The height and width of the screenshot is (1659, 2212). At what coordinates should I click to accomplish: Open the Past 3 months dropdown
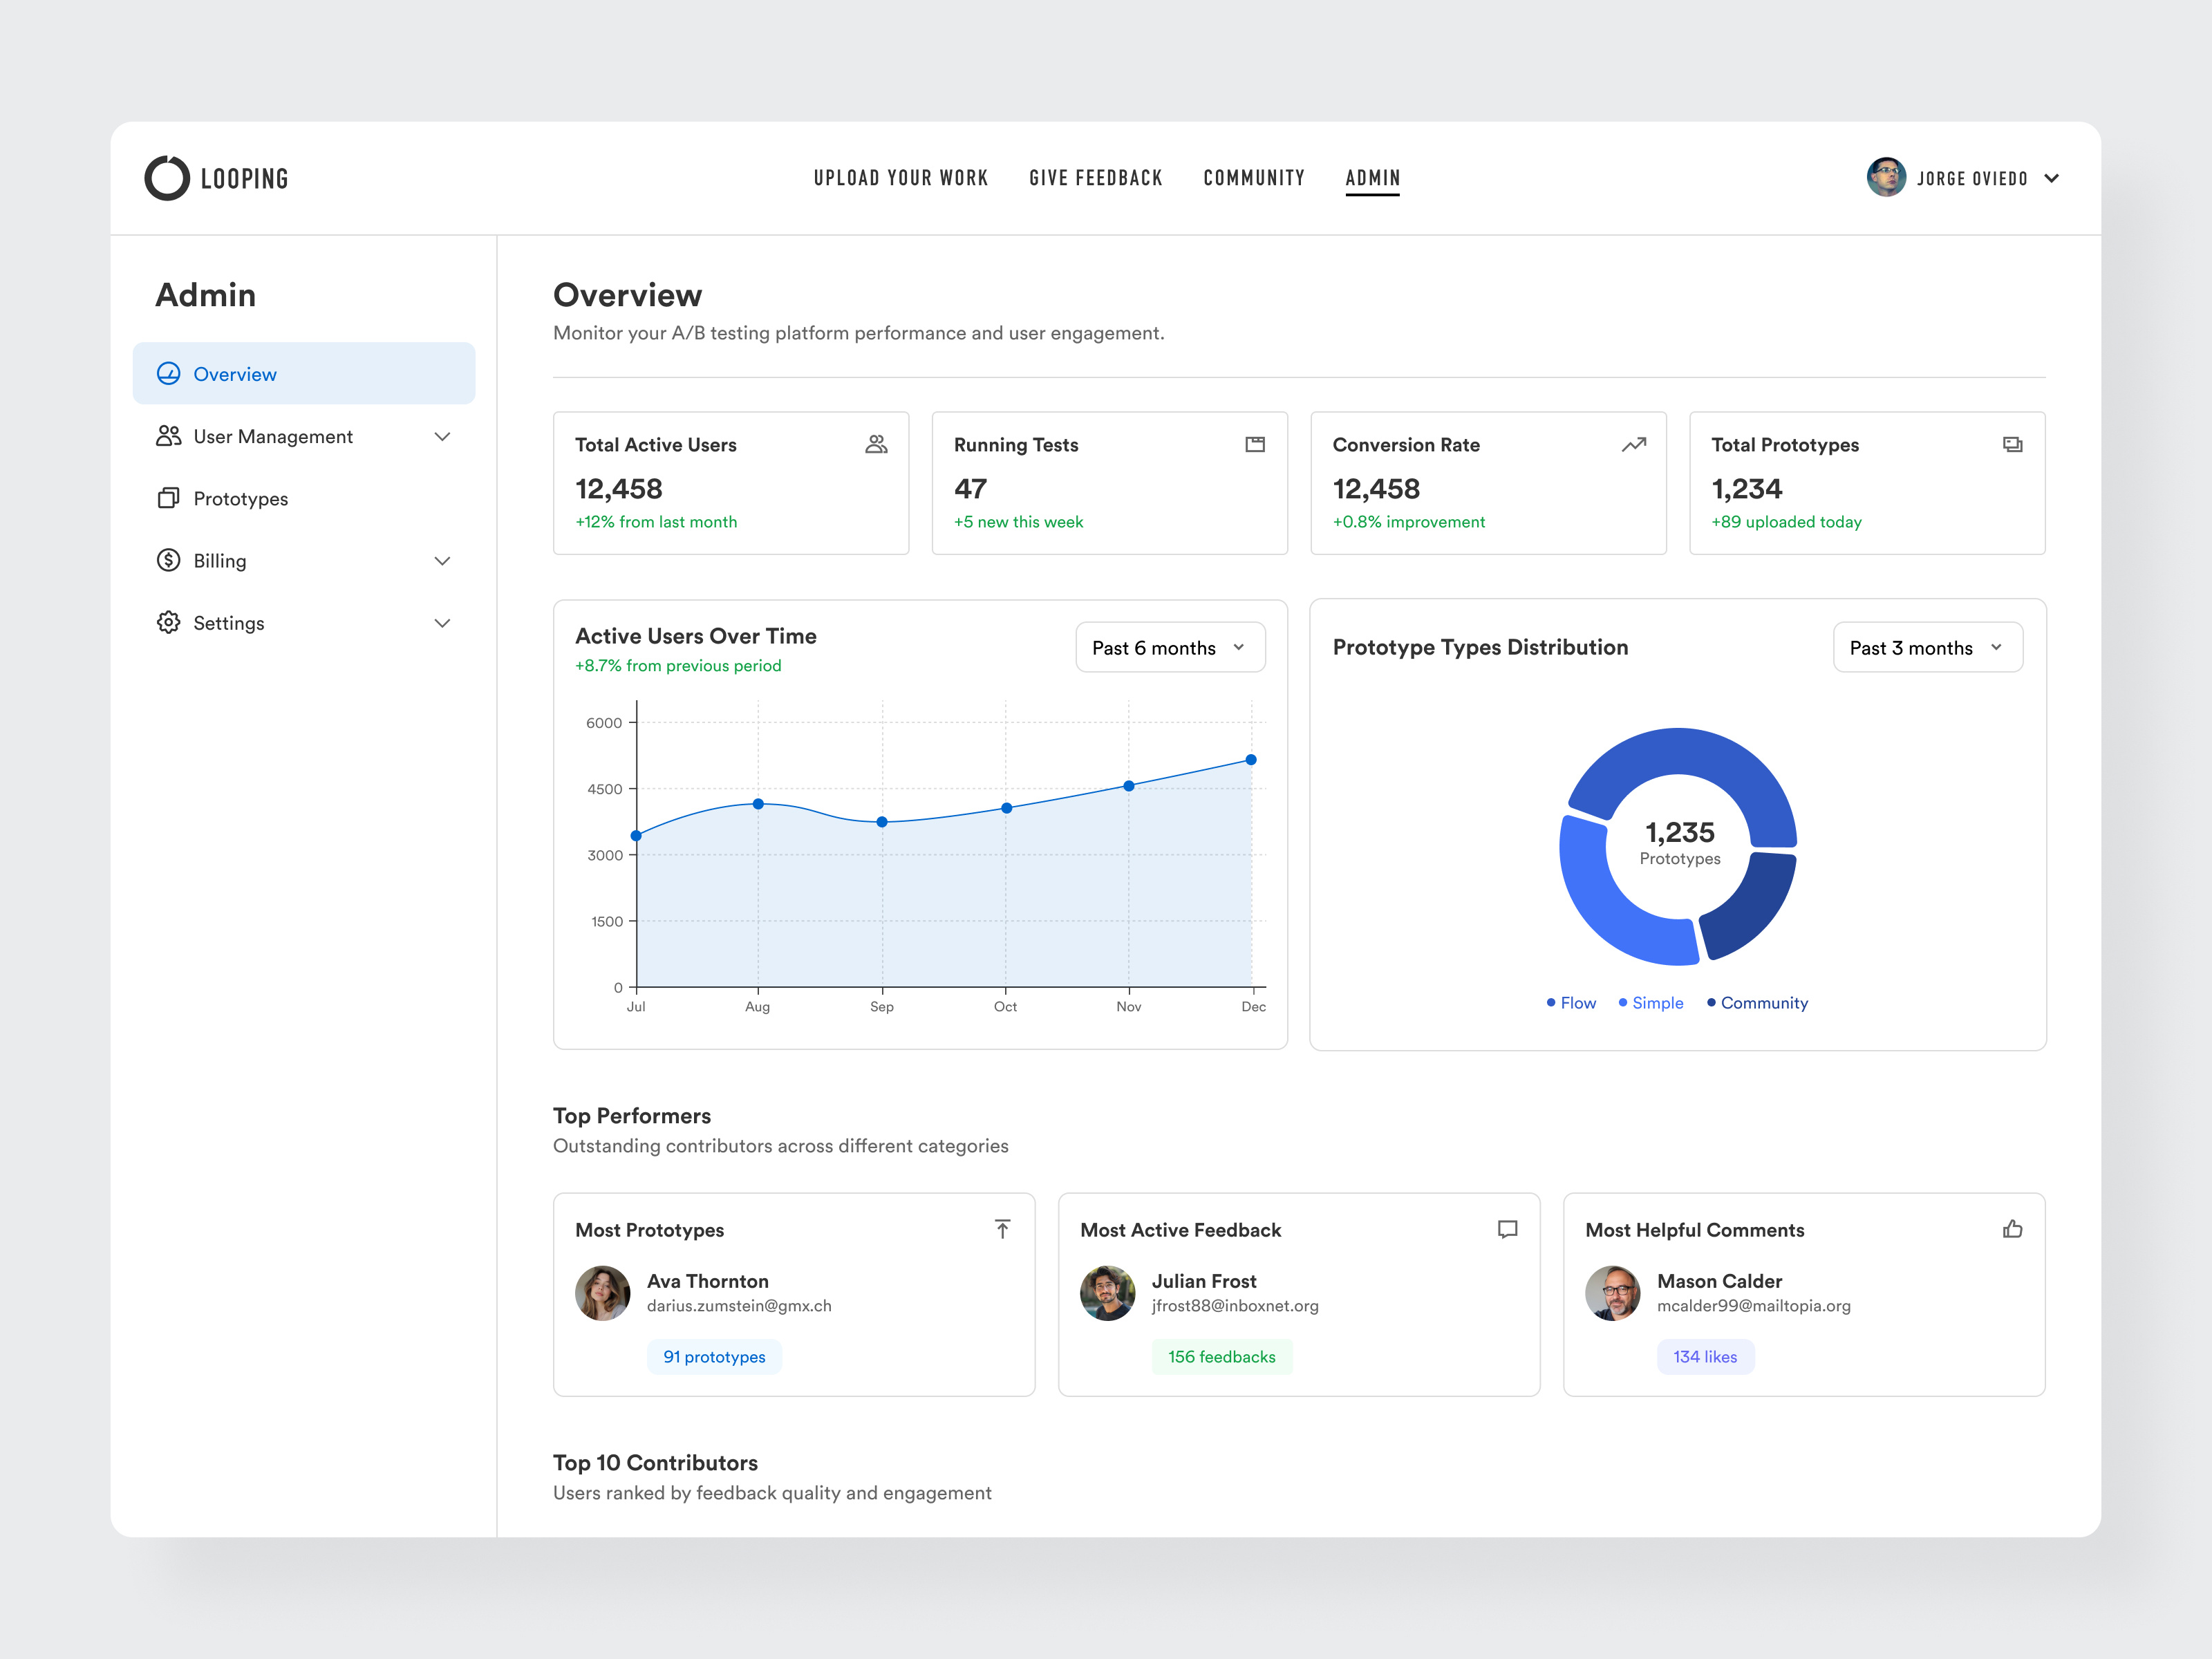click(x=1927, y=647)
